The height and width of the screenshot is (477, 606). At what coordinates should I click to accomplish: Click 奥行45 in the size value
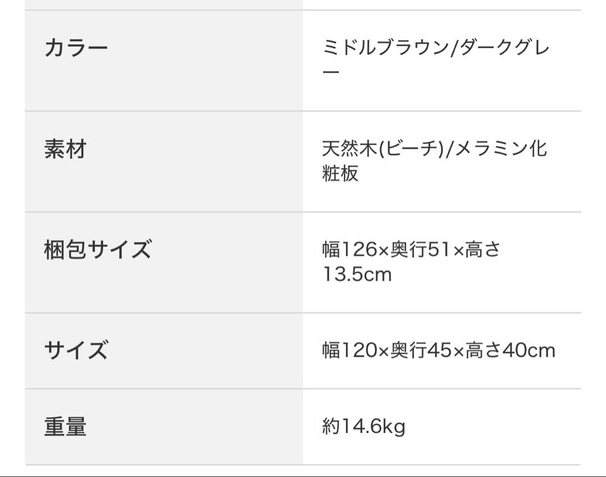(x=421, y=350)
